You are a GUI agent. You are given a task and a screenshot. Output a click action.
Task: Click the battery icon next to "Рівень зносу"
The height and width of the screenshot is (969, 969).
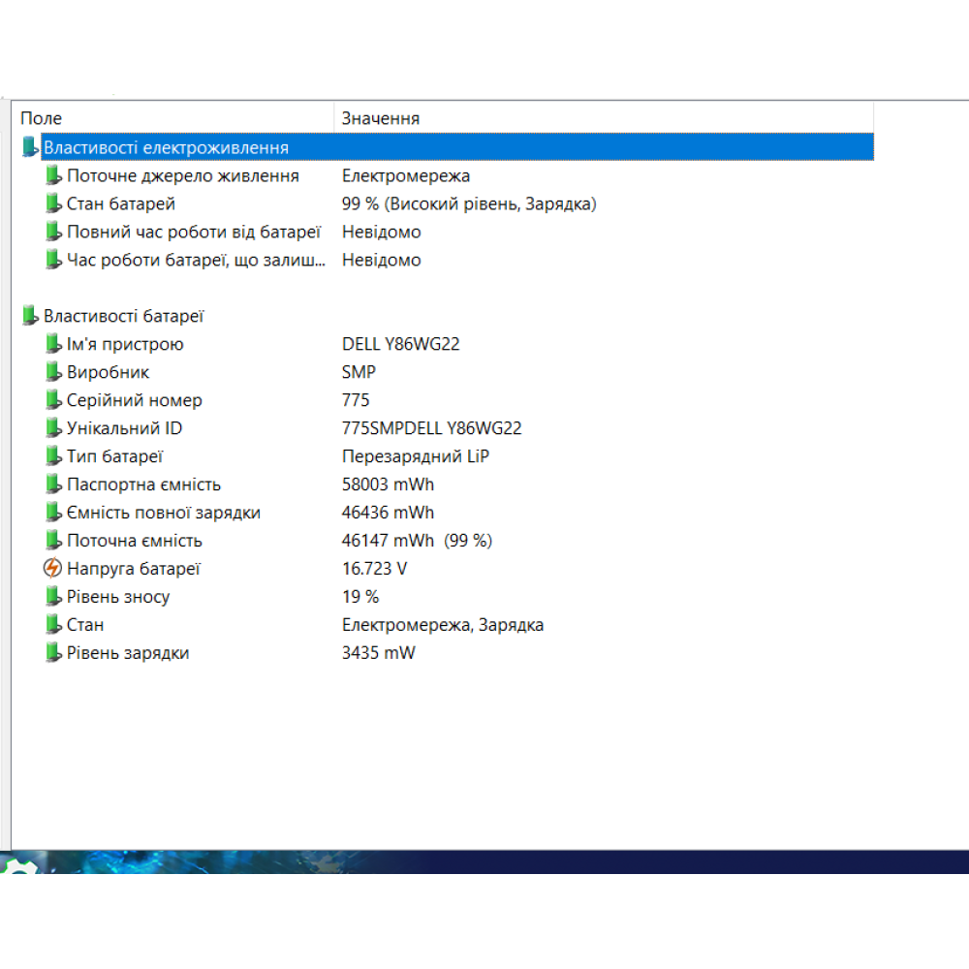point(54,597)
